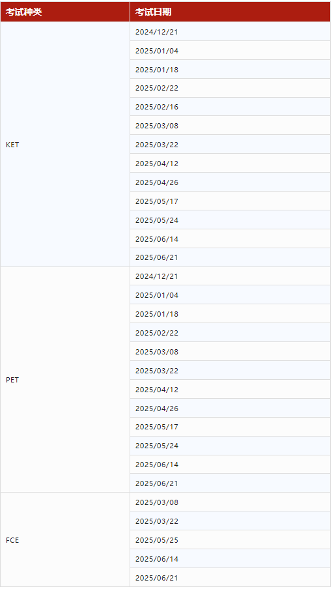Click FCE date 2025/03/22

[x=230, y=521]
